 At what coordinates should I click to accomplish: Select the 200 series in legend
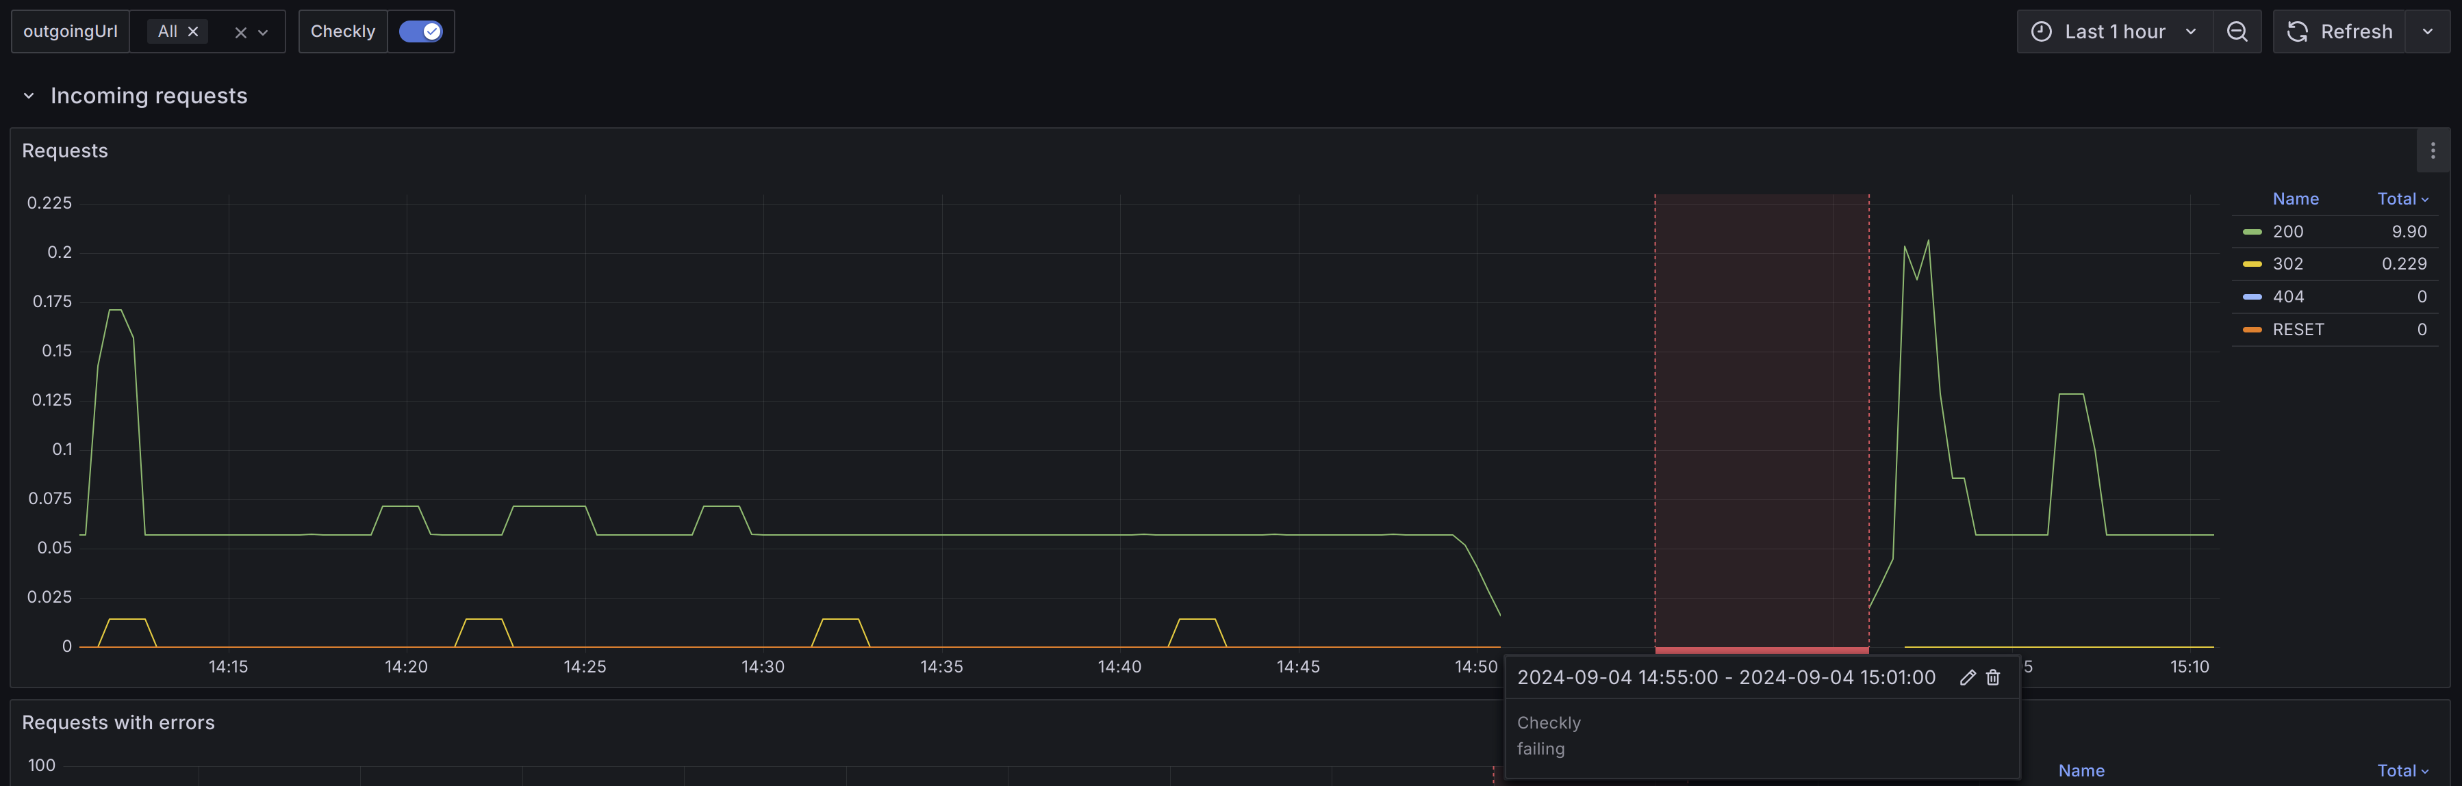click(2288, 231)
